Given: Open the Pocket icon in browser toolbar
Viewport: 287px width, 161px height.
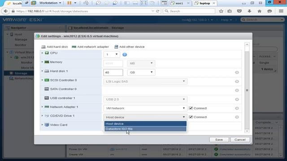Looking at the screenshot, I should pyautogui.click(x=239, y=11).
